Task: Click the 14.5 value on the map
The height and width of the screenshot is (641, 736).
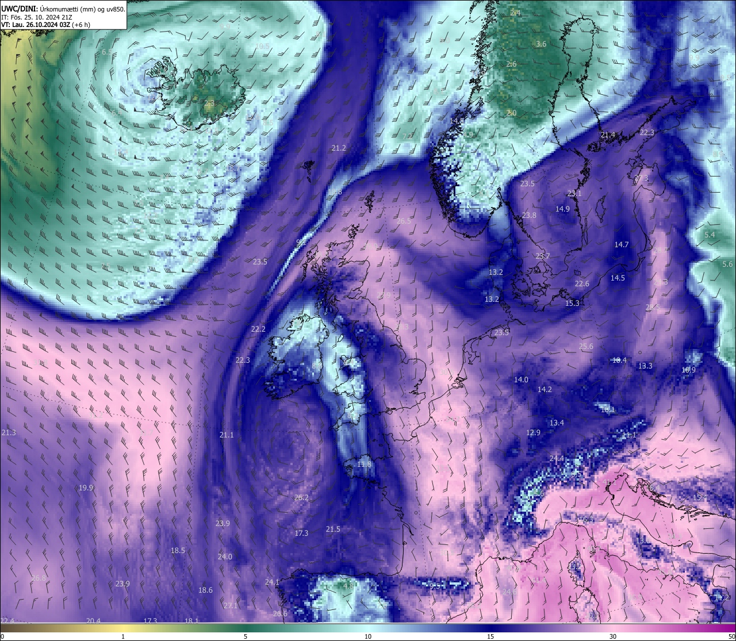Action: [618, 278]
